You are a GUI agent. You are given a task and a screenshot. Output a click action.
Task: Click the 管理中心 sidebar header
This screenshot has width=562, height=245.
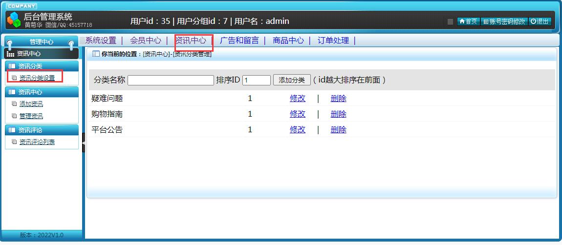coord(42,42)
